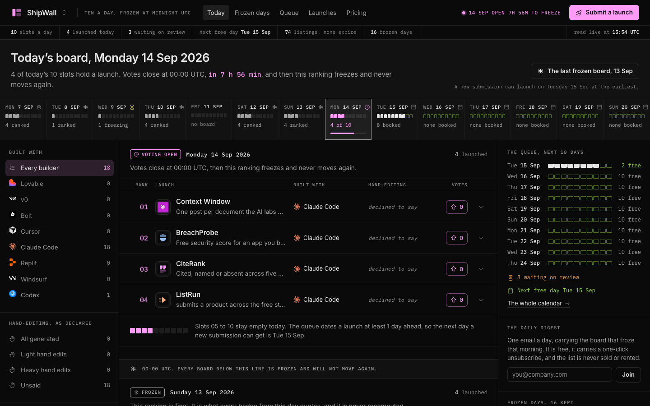The width and height of the screenshot is (650, 406).
Task: Open the ShipWall site switcher chevron
Action: [x=64, y=13]
